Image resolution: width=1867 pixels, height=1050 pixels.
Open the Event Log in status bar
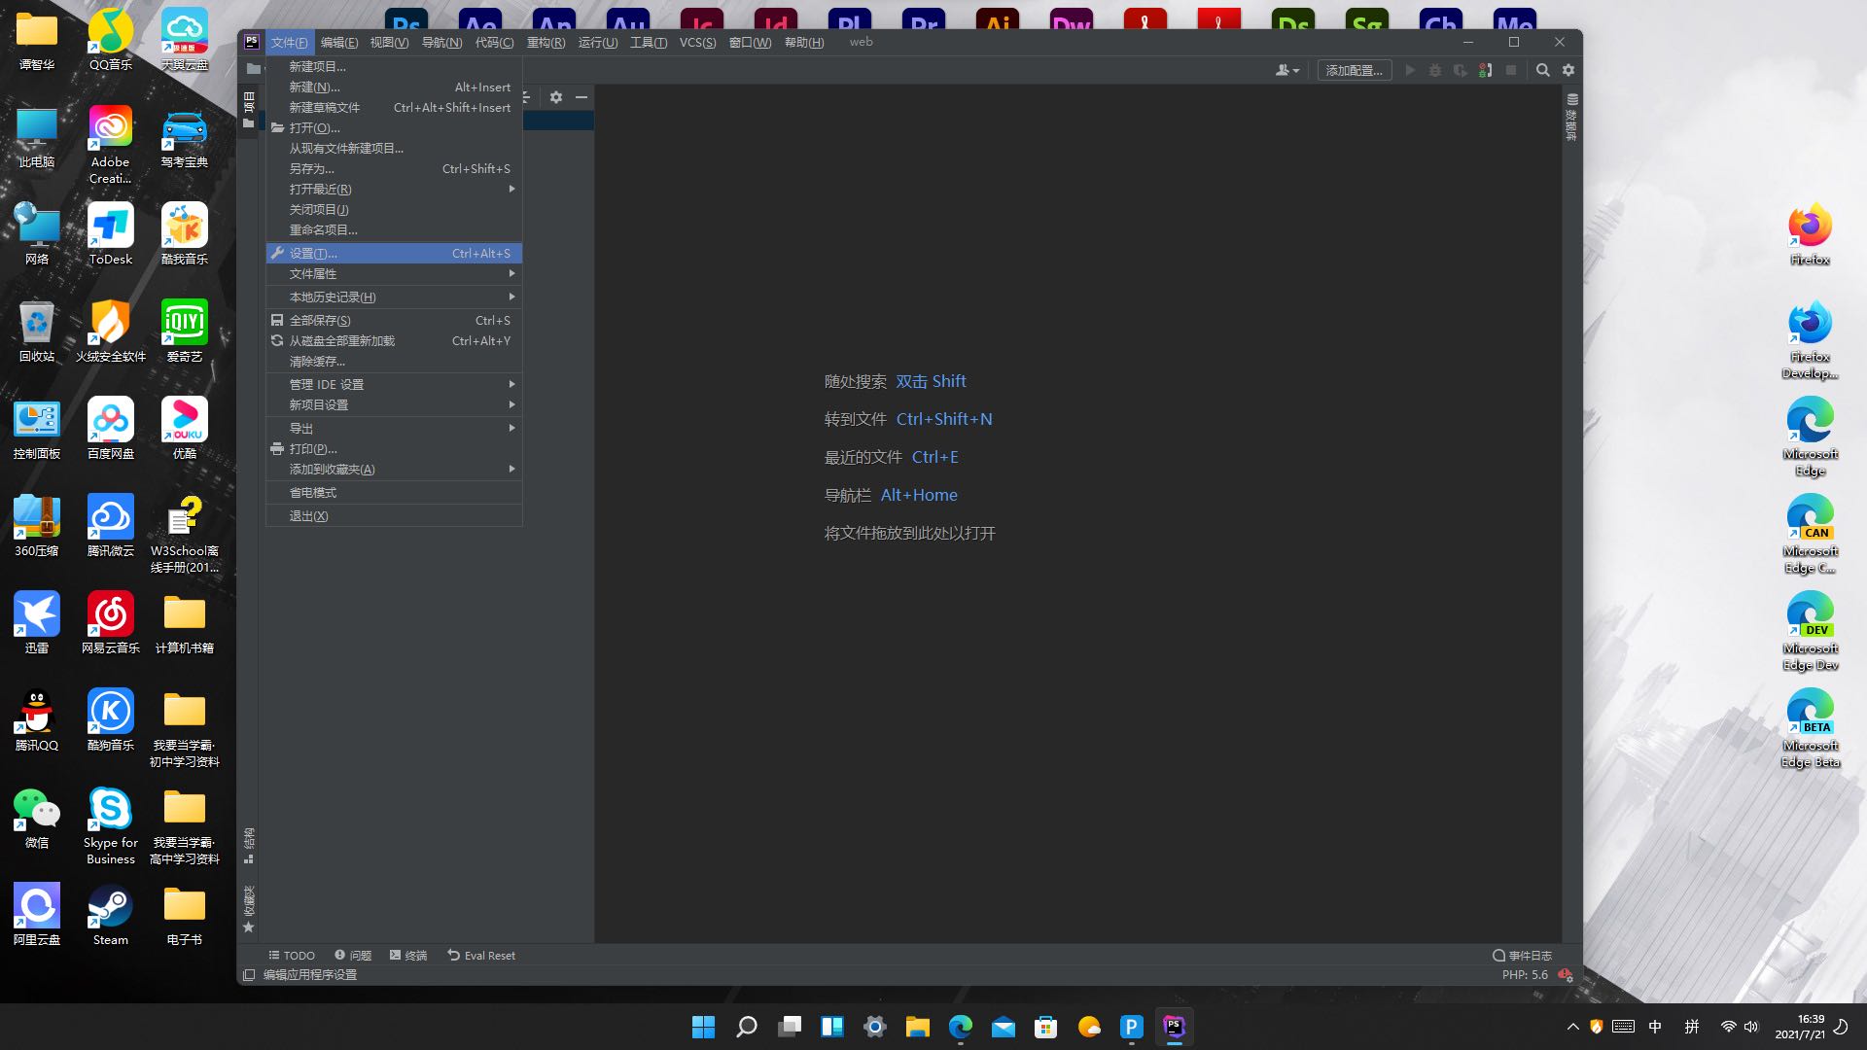[1523, 956]
